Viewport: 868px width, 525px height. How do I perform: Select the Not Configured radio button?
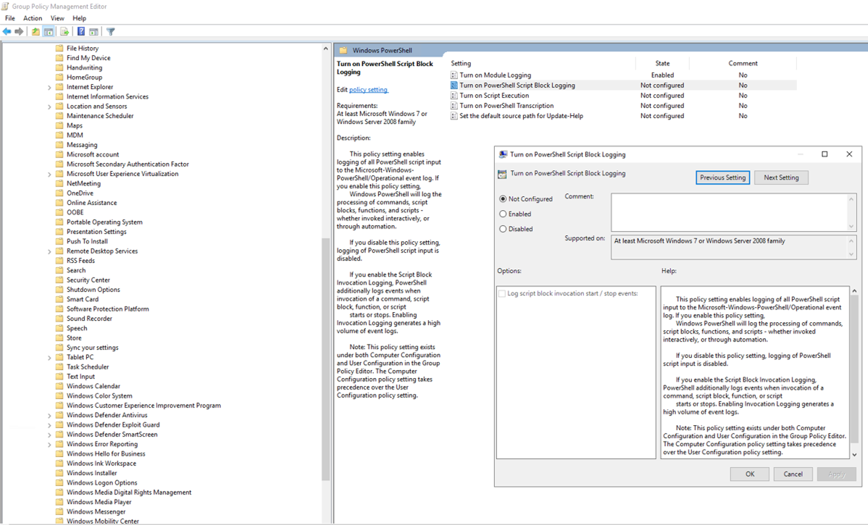pyautogui.click(x=503, y=198)
